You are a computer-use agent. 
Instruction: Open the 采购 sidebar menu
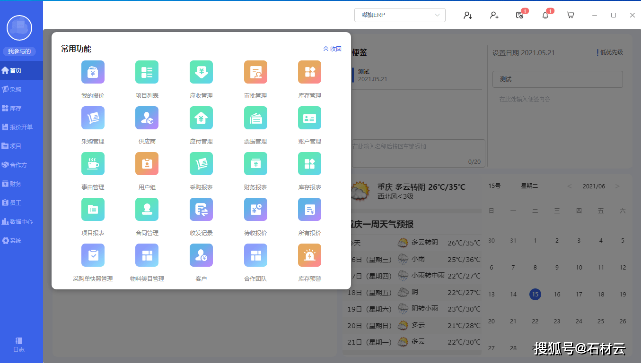point(19,89)
